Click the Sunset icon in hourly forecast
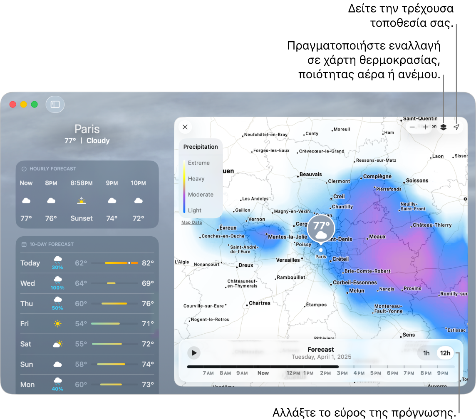Screen dimensions: 476x420 pos(82,201)
